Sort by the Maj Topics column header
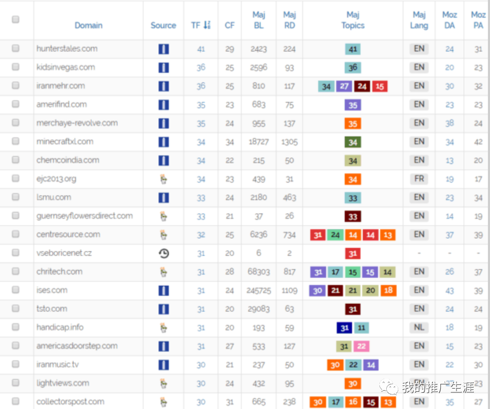The height and width of the screenshot is (409, 490). (x=353, y=20)
